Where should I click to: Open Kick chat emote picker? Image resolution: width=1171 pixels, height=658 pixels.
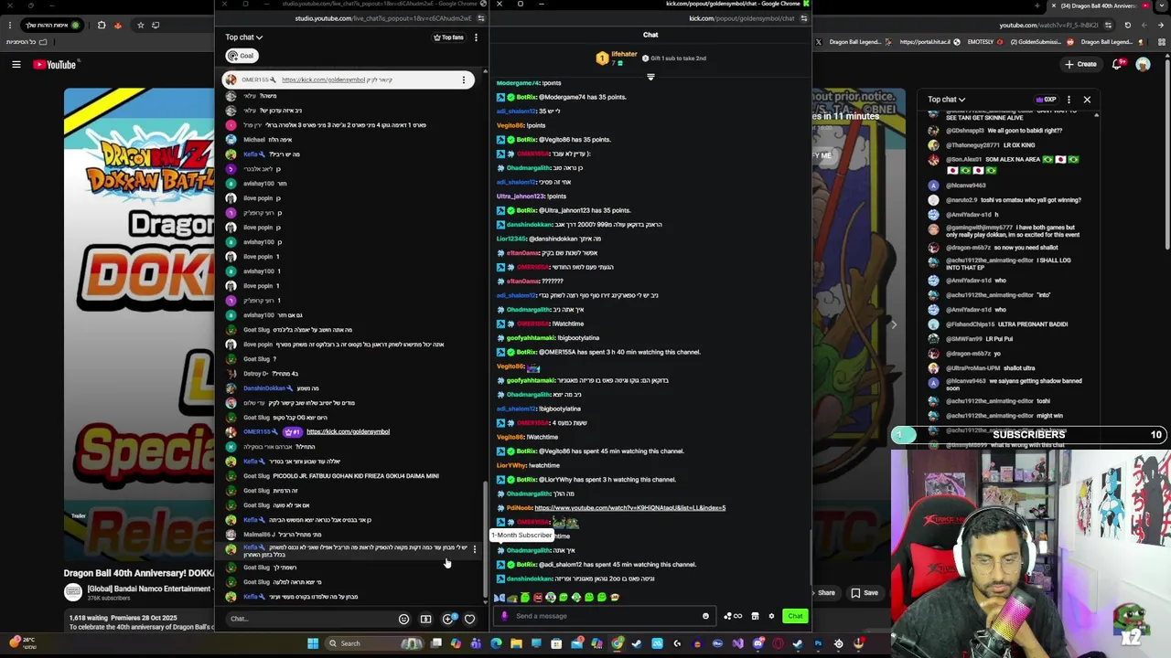705,616
